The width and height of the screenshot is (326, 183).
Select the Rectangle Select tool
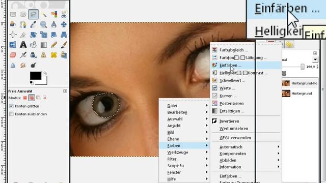[x=13, y=14]
